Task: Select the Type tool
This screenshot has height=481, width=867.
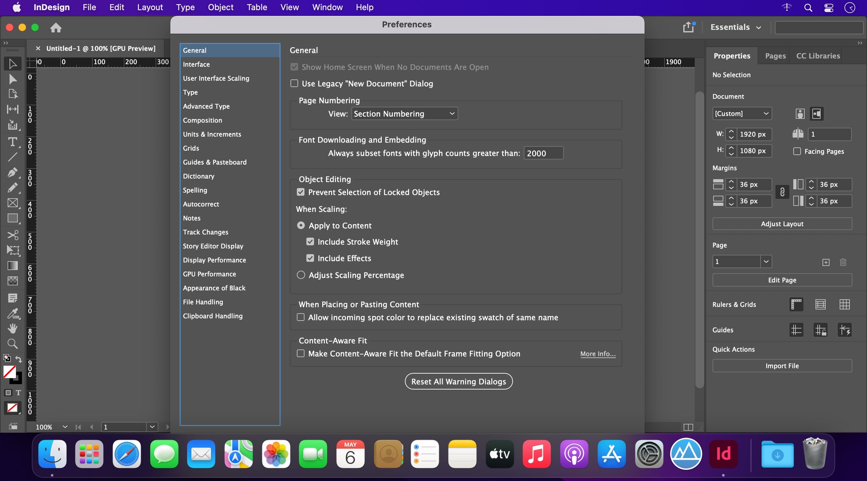Action: pos(13,142)
